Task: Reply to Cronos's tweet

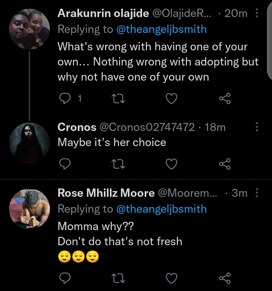Action: 66,163
